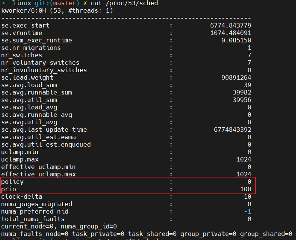Click the 'effective uclamp.min' label
Viewport: 296px width, 240px height.
pyautogui.click(x=38, y=167)
